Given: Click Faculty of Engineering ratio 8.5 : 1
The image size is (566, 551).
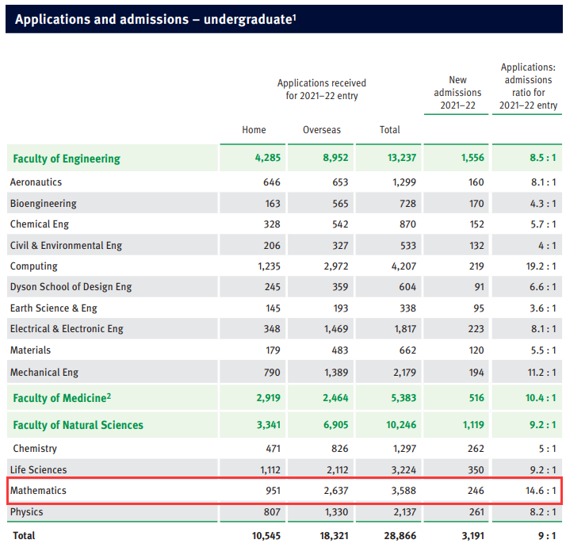Looking at the screenshot, I should pyautogui.click(x=542, y=158).
